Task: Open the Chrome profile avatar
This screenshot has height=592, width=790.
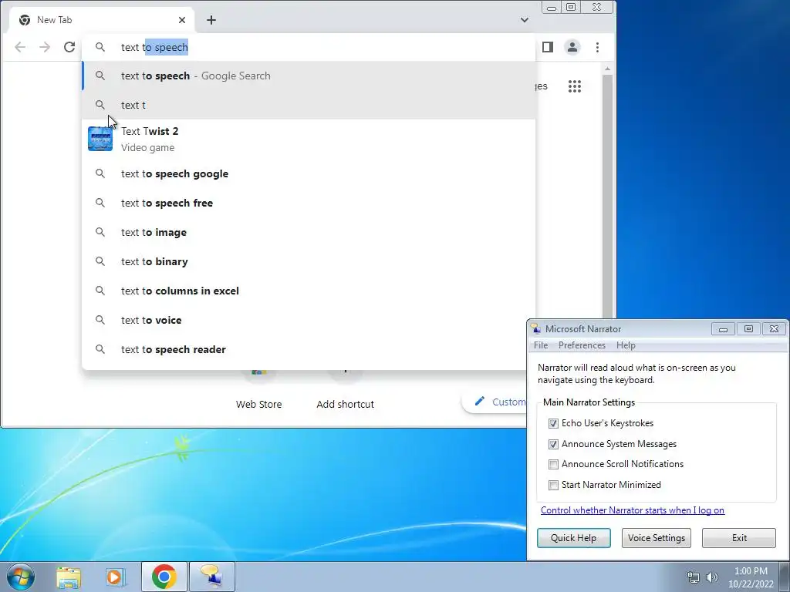Action: click(x=572, y=47)
